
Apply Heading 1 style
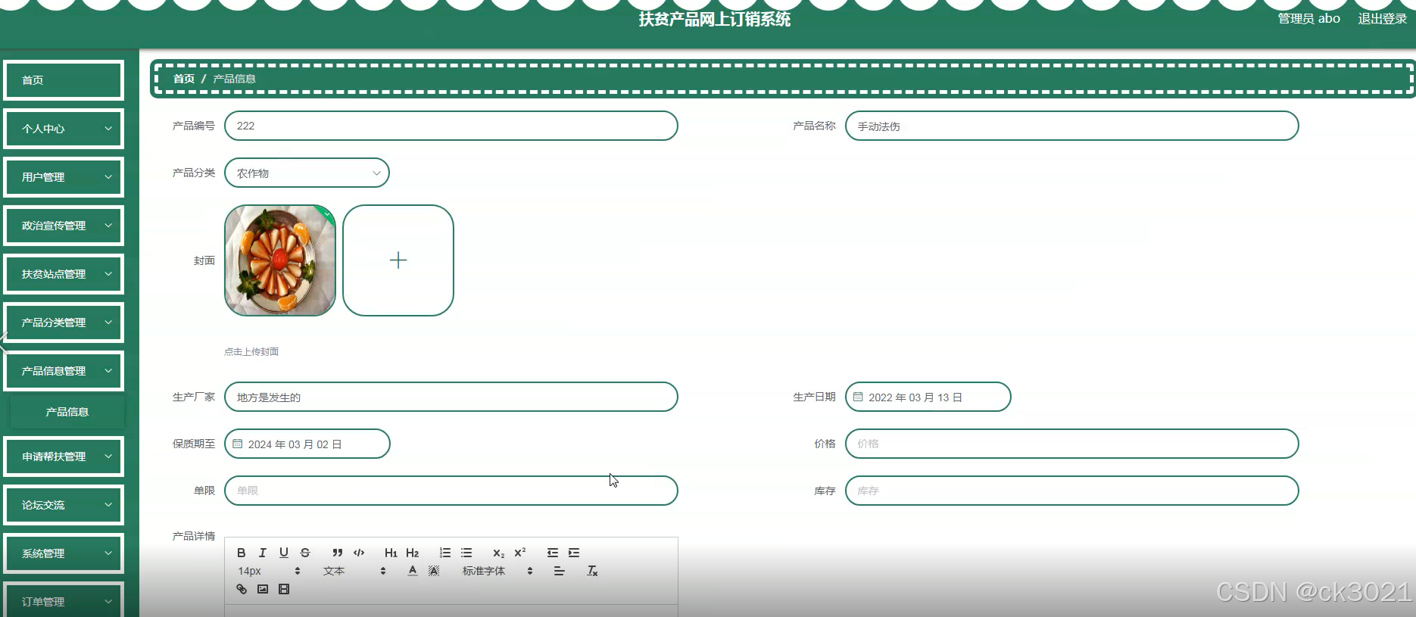click(x=391, y=553)
